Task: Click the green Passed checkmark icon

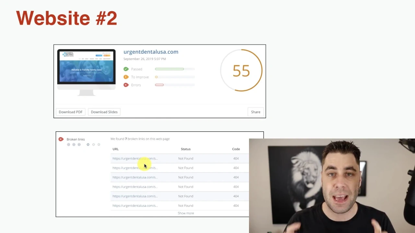Action: (126, 69)
